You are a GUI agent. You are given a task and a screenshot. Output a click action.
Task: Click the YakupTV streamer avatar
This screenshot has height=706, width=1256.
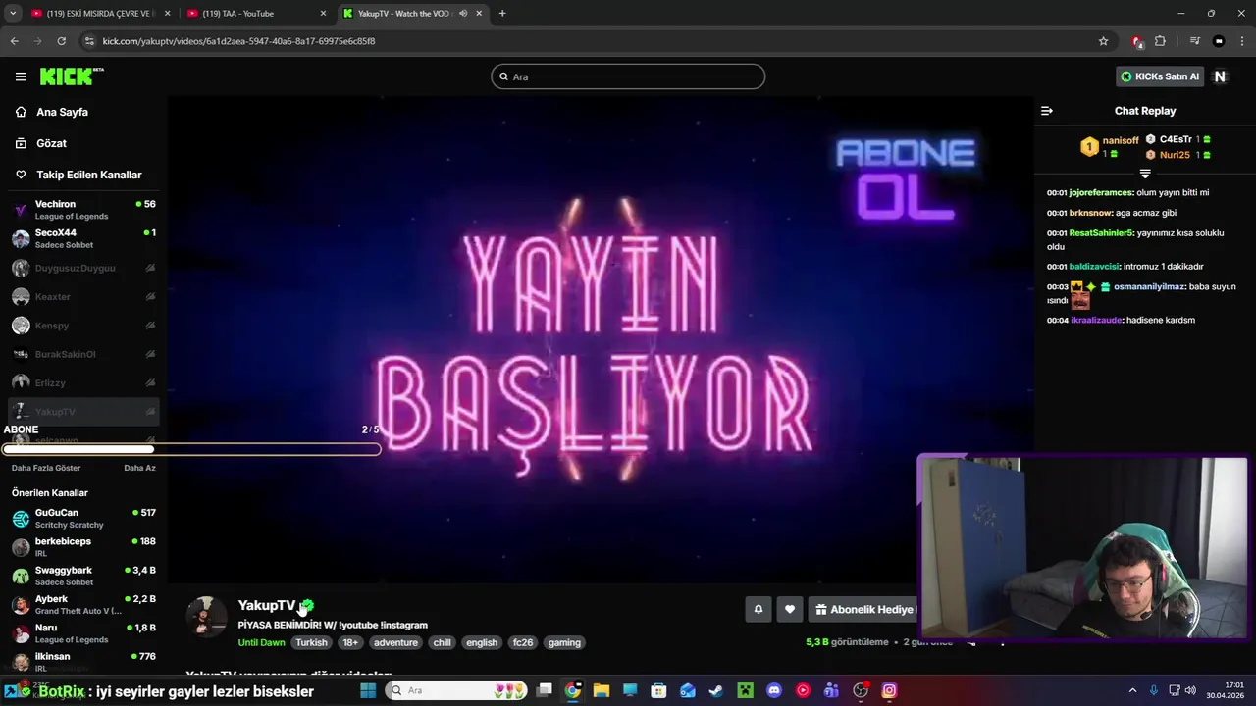pyautogui.click(x=207, y=617)
